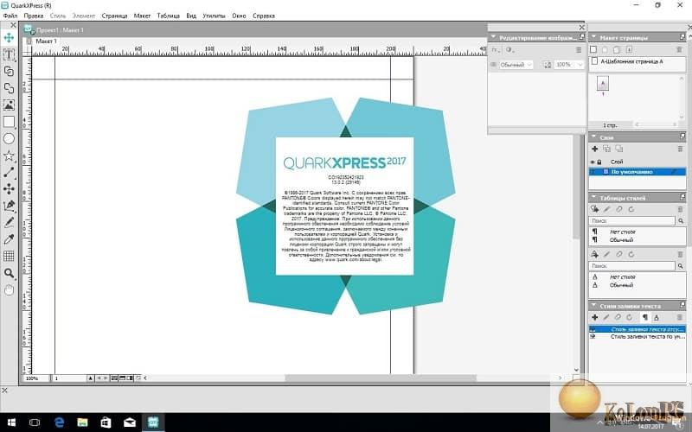
Task: Click the page 1 thumbnail
Action: (603, 83)
